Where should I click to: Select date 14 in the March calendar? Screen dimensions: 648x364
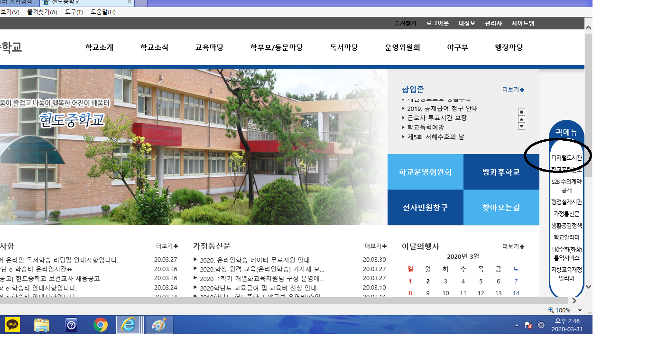coord(516,293)
